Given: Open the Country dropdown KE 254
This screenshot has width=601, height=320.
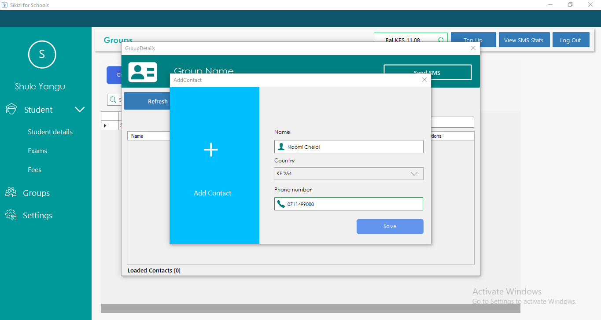Looking at the screenshot, I should pyautogui.click(x=349, y=173).
